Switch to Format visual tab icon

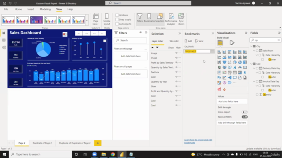pyautogui.click(x=232, y=43)
